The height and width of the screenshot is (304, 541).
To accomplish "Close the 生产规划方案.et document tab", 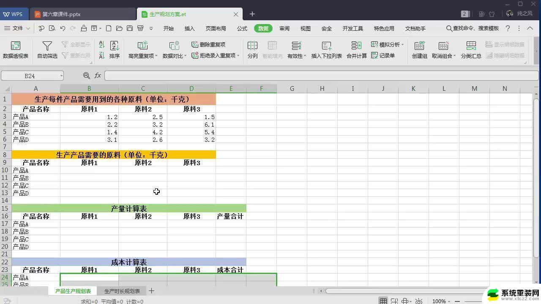I will 236,14.
